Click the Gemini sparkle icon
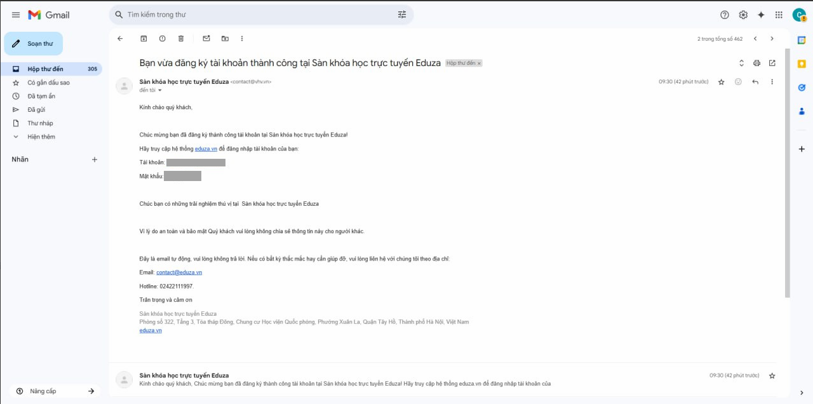Image resolution: width=813 pixels, height=404 pixels. point(761,15)
